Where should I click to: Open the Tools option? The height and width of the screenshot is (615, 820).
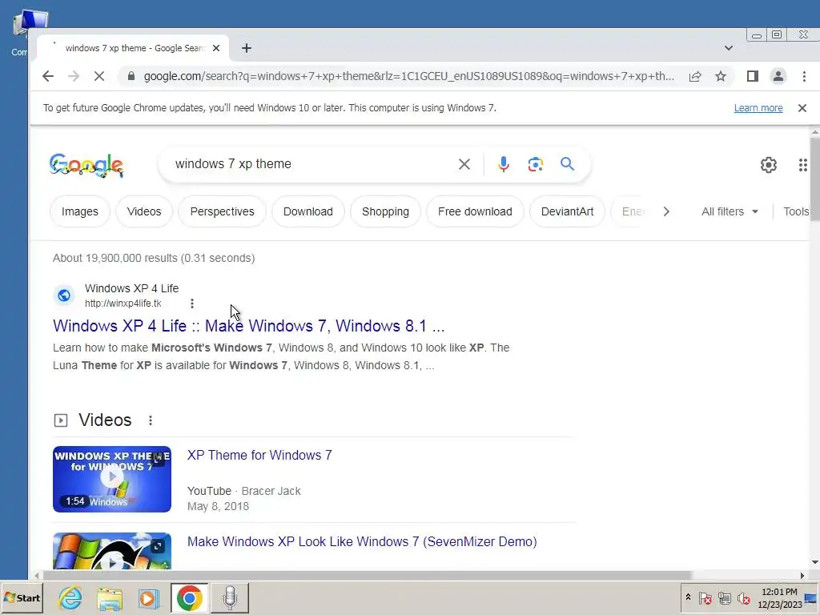click(796, 211)
